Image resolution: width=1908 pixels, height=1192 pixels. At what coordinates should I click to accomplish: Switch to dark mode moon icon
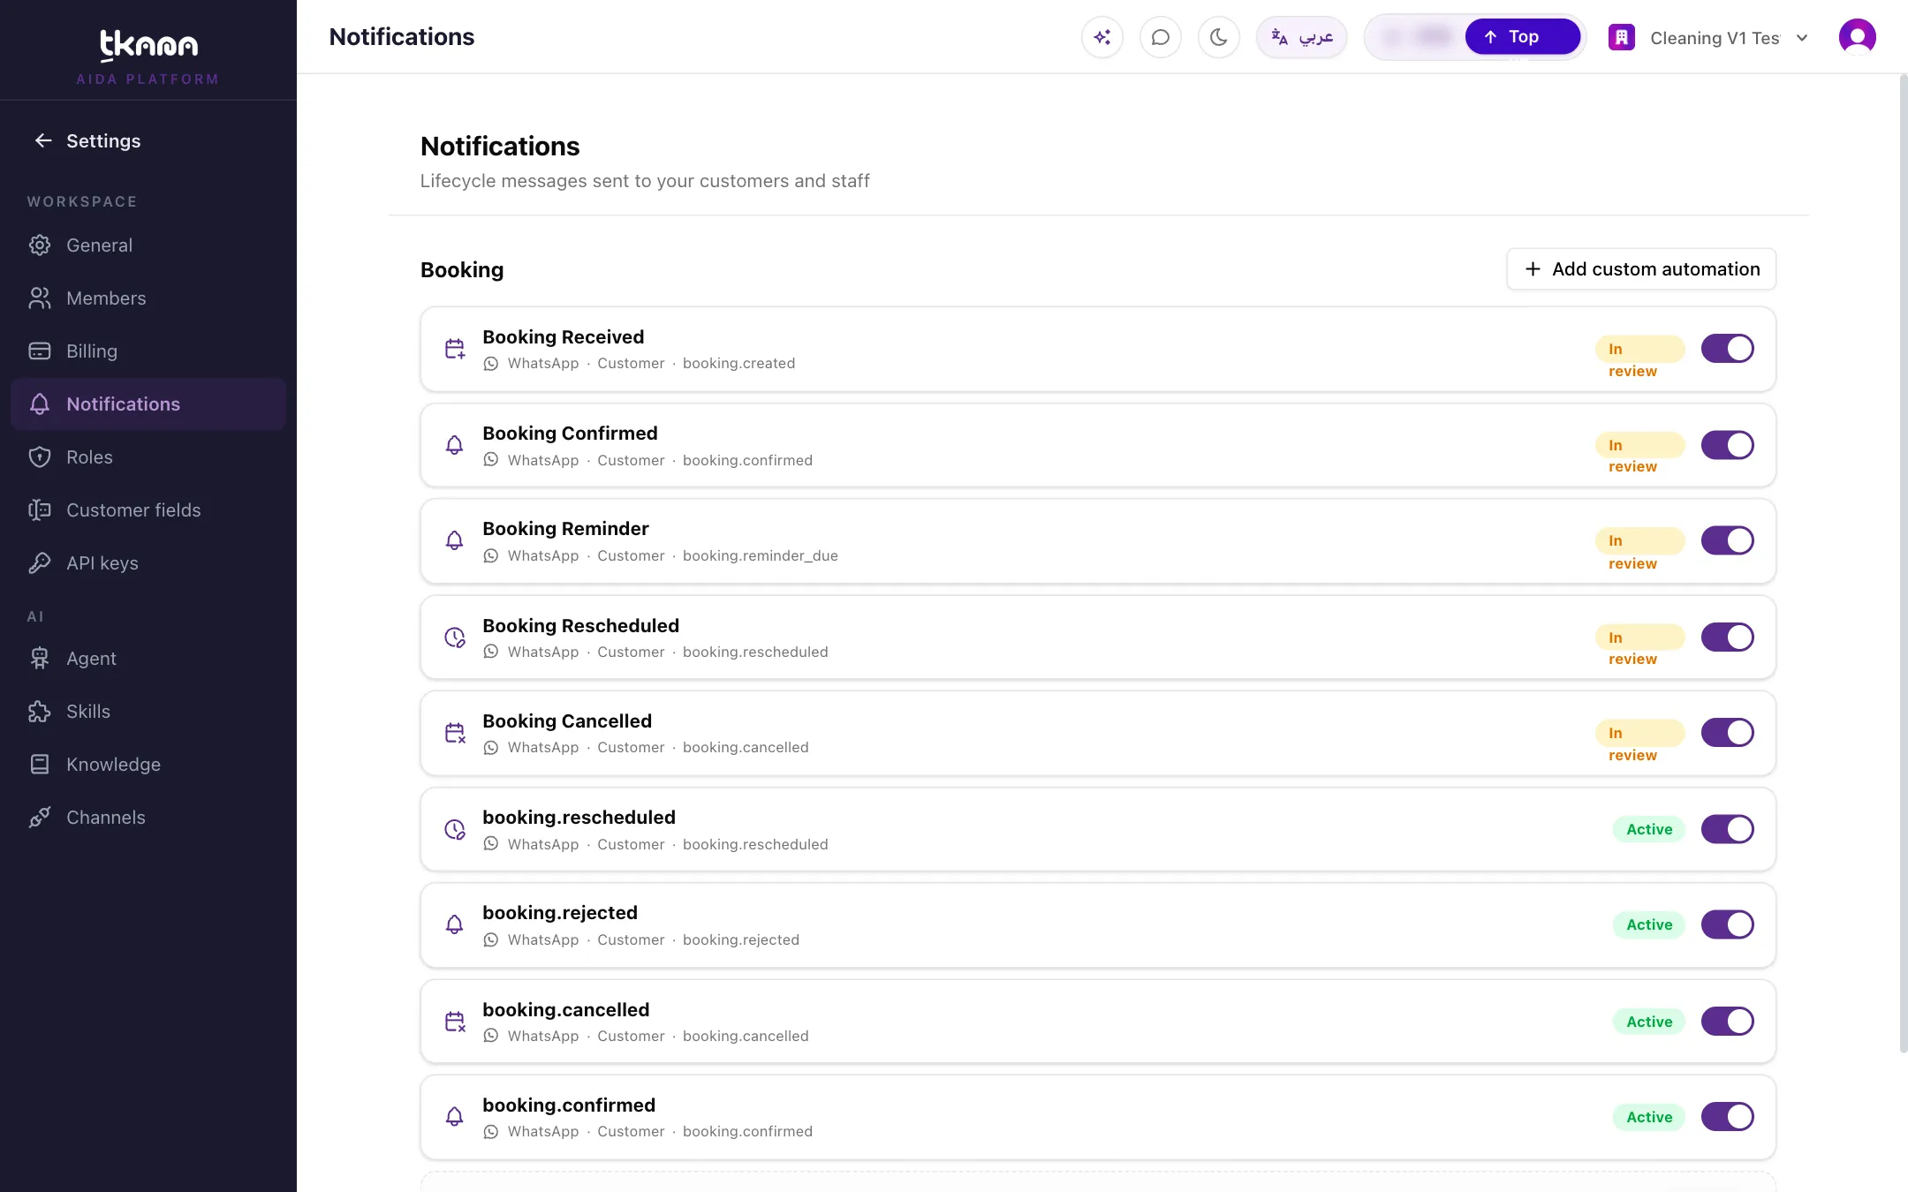pyautogui.click(x=1219, y=37)
